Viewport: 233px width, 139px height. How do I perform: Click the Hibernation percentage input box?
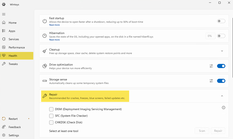click(210, 36)
